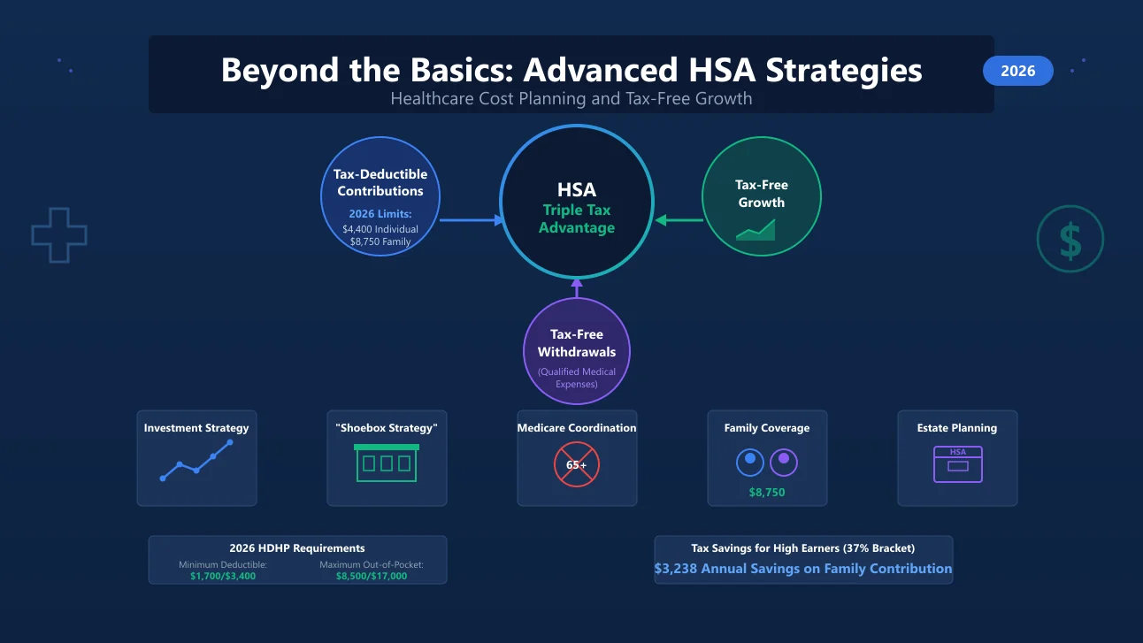
Task: Select the 'Estate Planning' card title
Action: coord(957,428)
